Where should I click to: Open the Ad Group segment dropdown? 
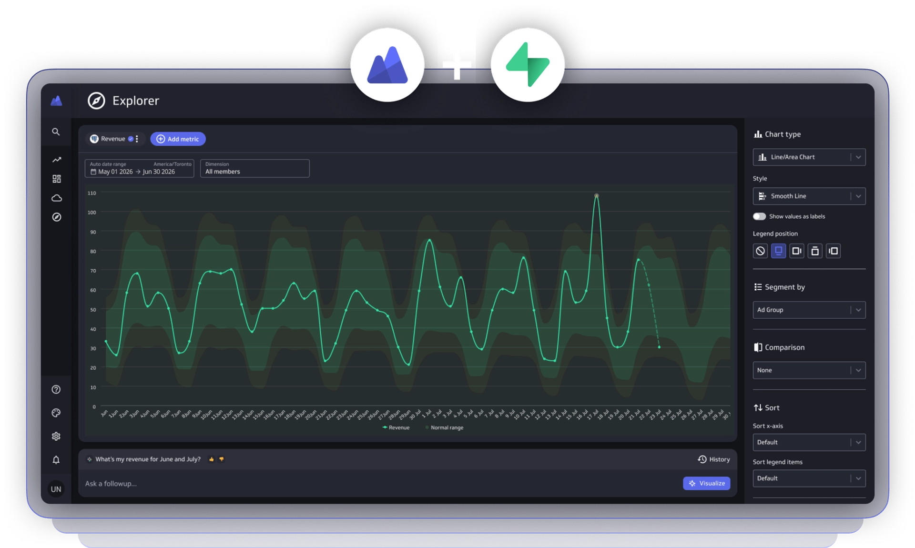click(809, 310)
